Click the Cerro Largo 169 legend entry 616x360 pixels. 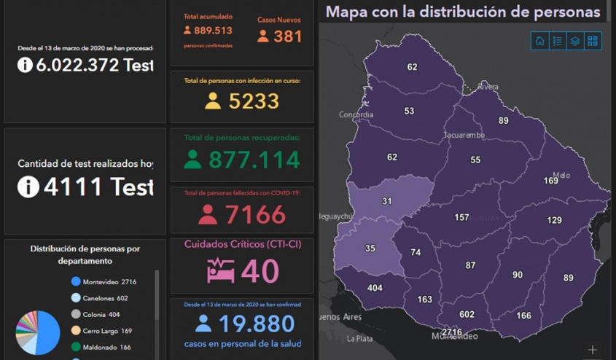[107, 331]
